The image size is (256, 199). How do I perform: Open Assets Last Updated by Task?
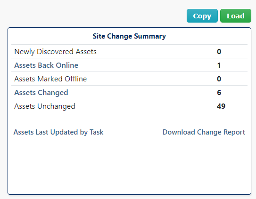pos(58,132)
